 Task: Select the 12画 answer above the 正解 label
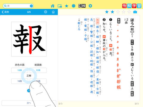pyautogui.click(x=38, y=70)
